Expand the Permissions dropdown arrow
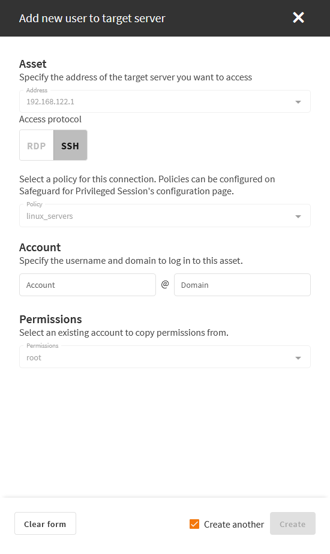The height and width of the screenshot is (554, 330). (298, 358)
